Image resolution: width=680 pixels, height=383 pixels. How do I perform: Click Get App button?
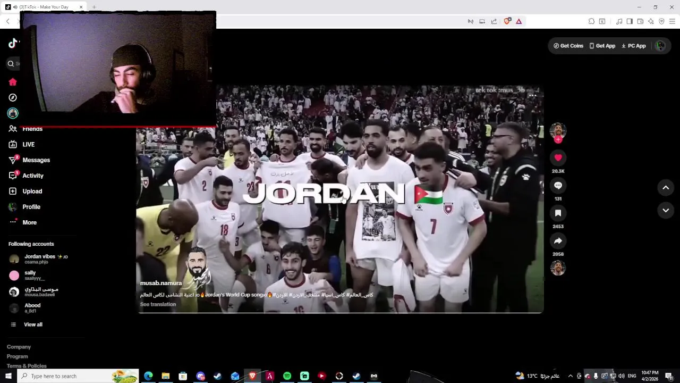tap(602, 46)
